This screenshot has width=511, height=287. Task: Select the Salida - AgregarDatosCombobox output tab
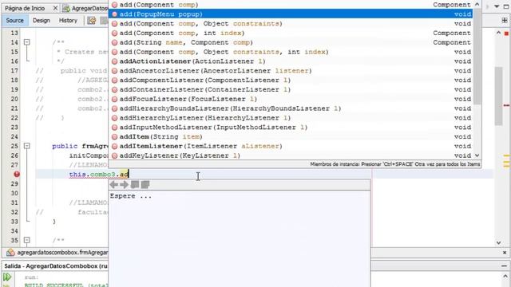point(55,265)
